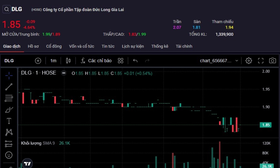Open the layout grid selector
Image resolution: width=280 pixels, height=168 pixels.
pyautogui.click(x=121, y=61)
